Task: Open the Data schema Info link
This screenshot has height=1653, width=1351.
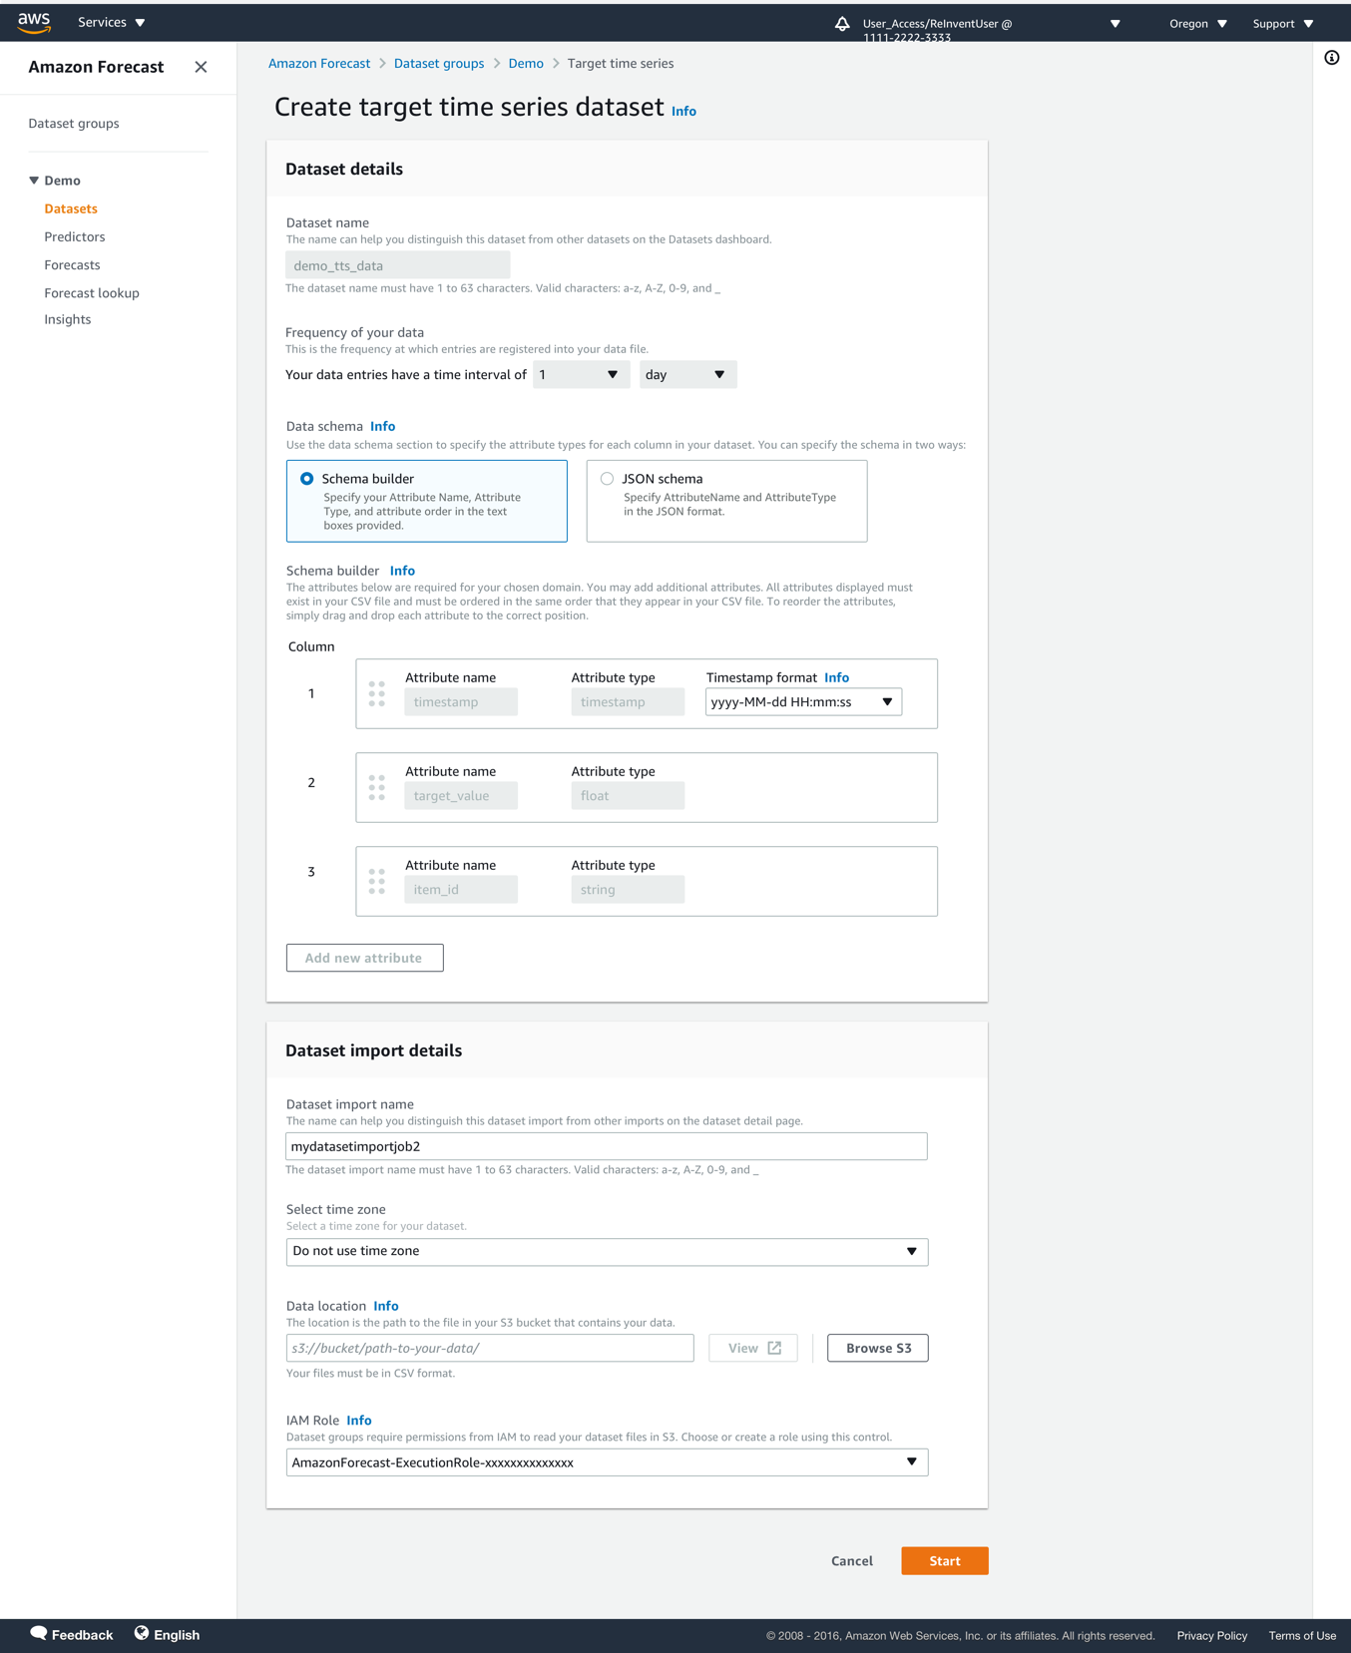Action: pos(383,426)
